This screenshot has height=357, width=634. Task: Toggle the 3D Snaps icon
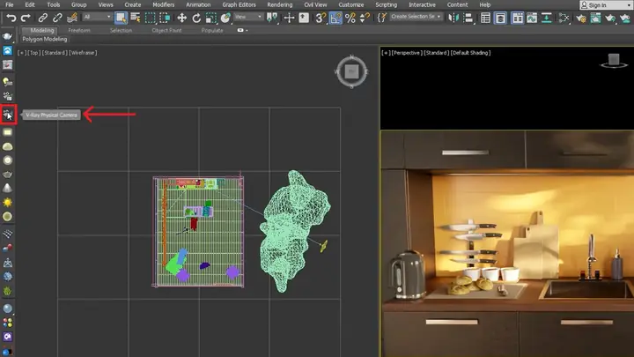[x=321, y=18]
